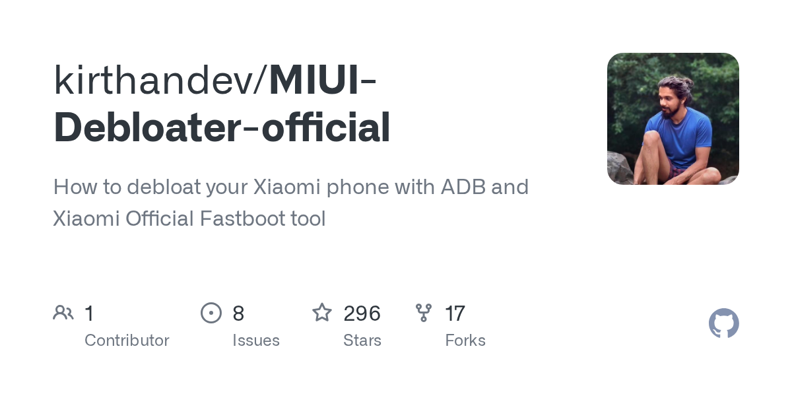792x396 pixels.
Task: Click the star count 296
Action: pyautogui.click(x=362, y=313)
